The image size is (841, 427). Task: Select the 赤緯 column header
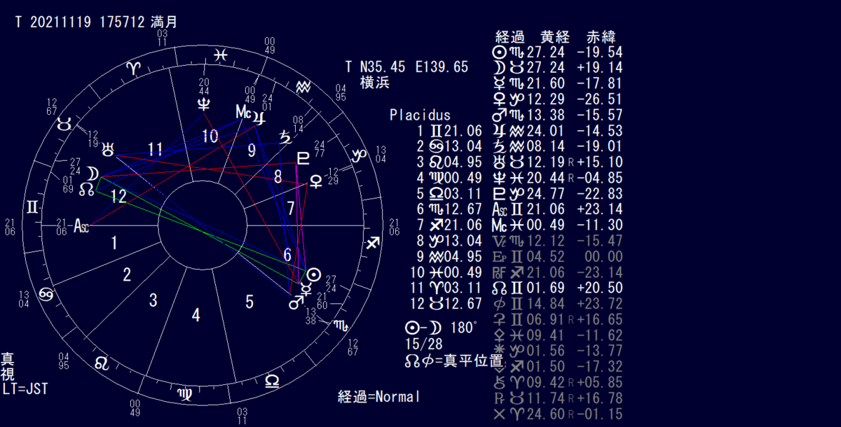602,37
